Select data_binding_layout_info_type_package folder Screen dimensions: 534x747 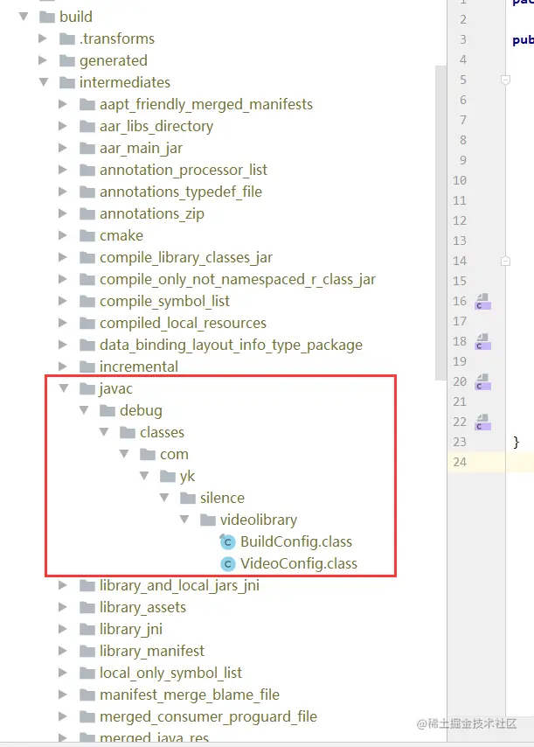coord(231,345)
